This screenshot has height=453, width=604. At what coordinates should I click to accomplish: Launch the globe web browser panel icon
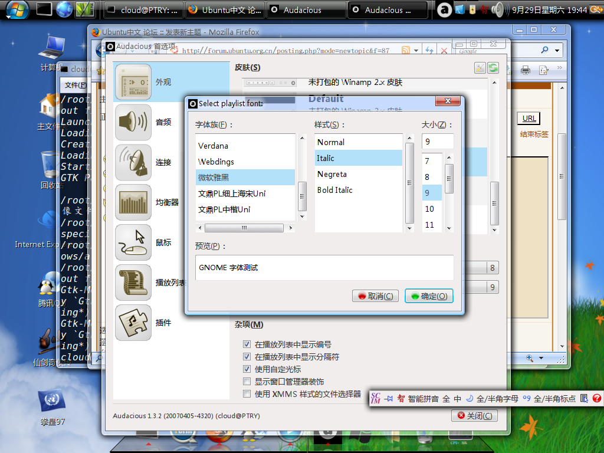pyautogui.click(x=64, y=9)
